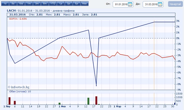Click the Начертай draw button

[175, 4]
